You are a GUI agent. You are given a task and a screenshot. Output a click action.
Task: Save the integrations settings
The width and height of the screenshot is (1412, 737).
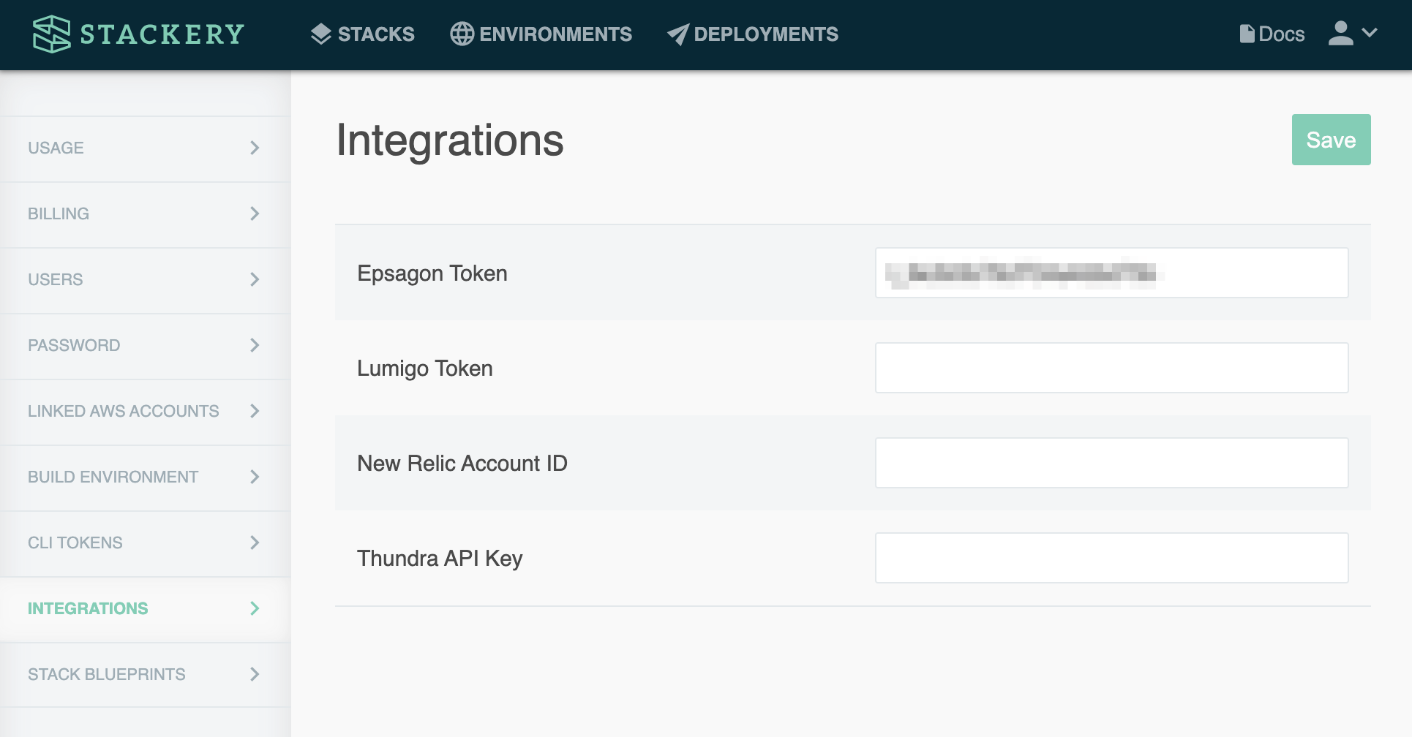(1331, 140)
